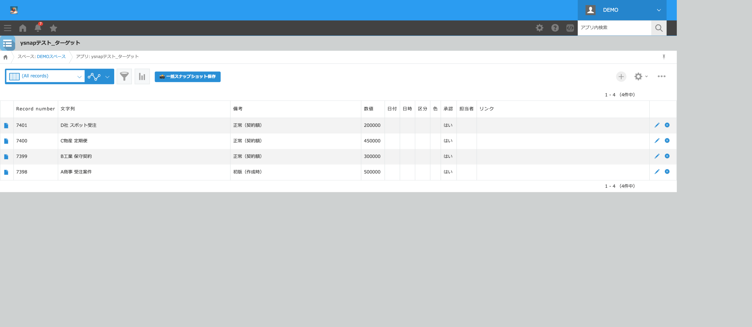Delete record 7399 with the x icon
Viewport: 752px width, 327px height.
(667, 156)
